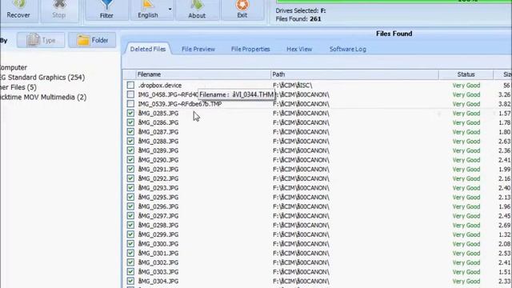Uncheck the MG_0292.JPG checkbox
The width and height of the screenshot is (512, 288).
click(x=130, y=178)
